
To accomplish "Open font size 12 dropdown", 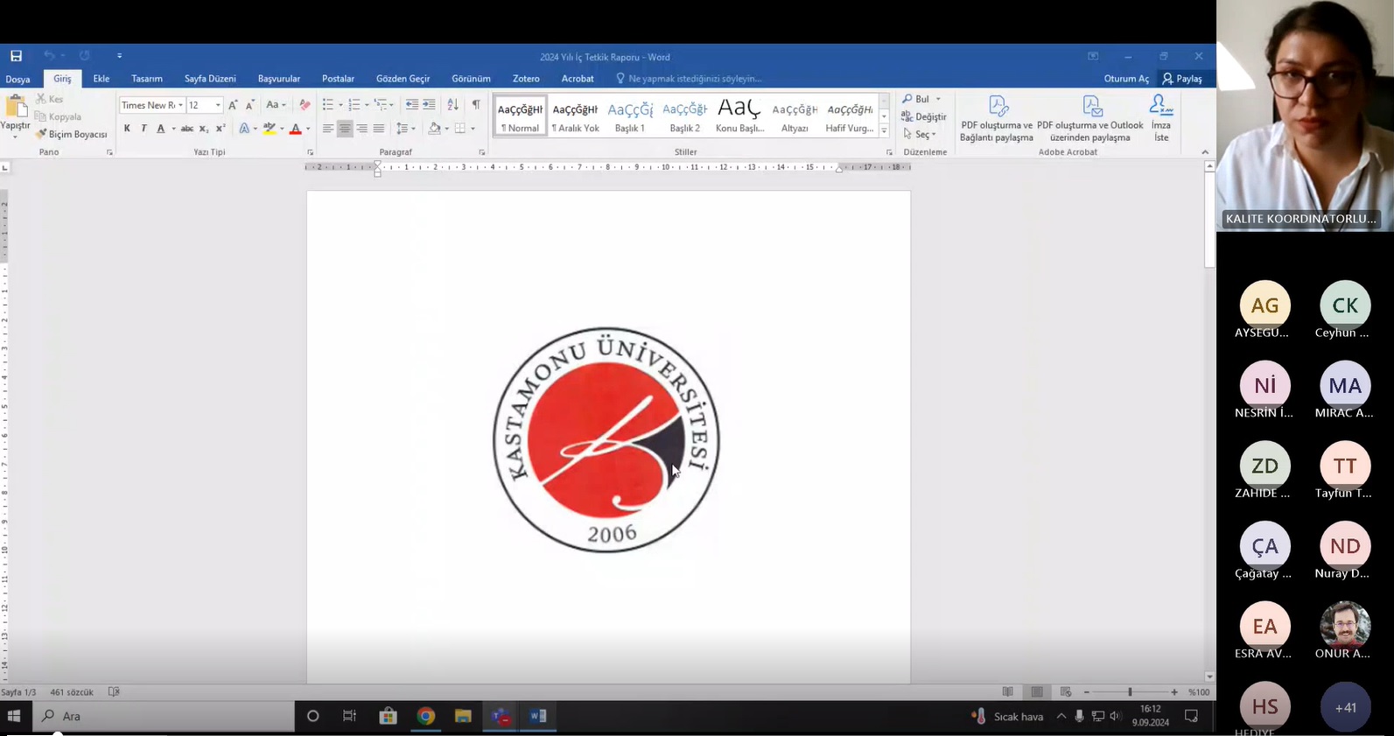I will 218,105.
